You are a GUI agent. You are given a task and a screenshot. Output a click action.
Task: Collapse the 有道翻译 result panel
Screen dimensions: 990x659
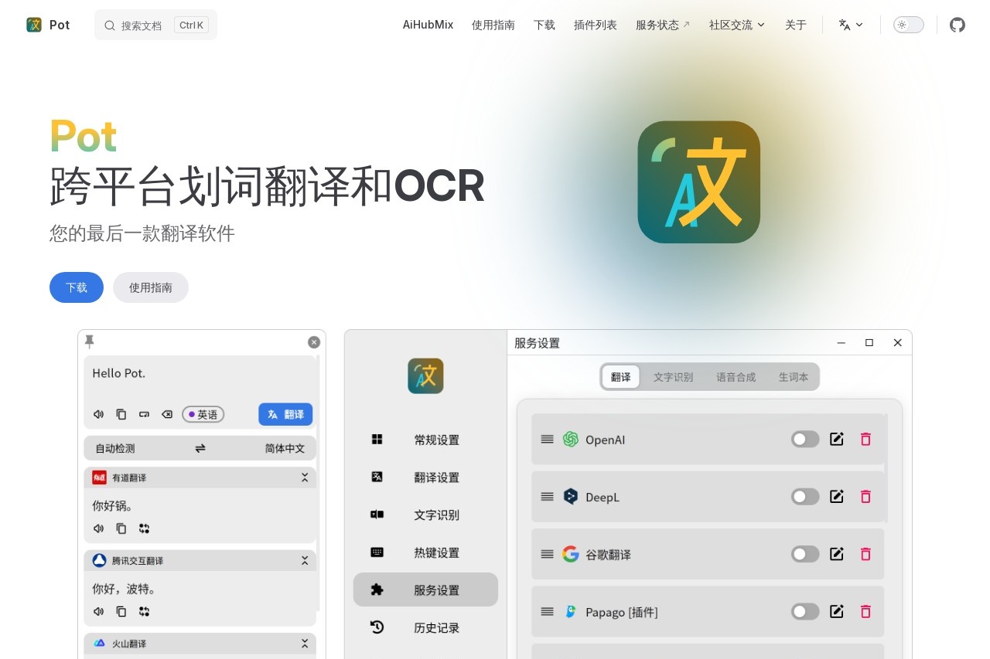305,477
